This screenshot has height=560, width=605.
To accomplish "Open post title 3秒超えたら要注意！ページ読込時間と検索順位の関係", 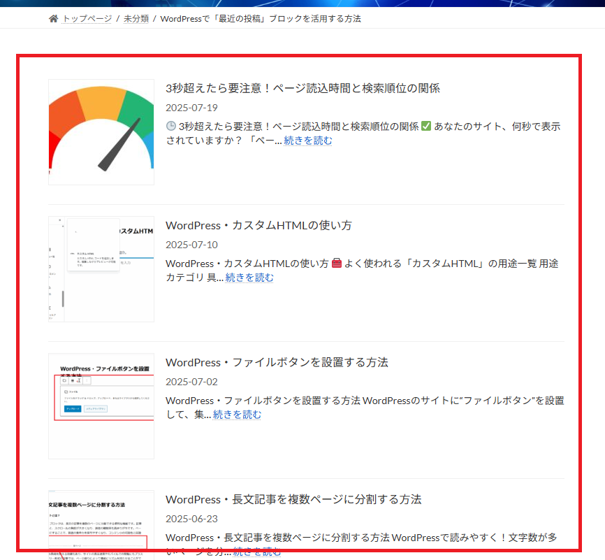I will click(x=303, y=88).
